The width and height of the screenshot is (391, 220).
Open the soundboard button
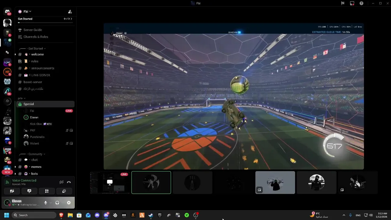[x=64, y=191]
